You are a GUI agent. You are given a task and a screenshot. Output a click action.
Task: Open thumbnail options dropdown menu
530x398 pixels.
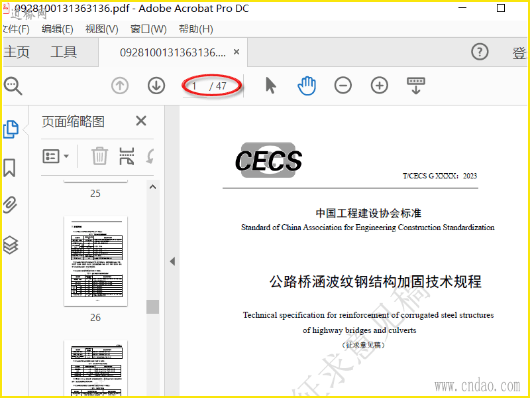56,157
